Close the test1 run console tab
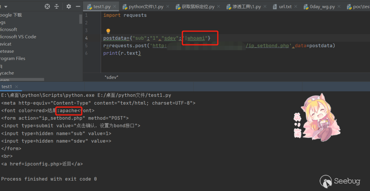 click(x=16, y=87)
